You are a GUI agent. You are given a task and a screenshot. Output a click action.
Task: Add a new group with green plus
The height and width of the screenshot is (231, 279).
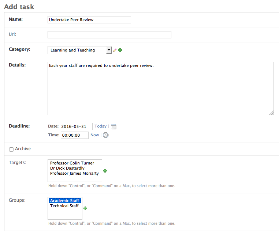click(x=85, y=208)
